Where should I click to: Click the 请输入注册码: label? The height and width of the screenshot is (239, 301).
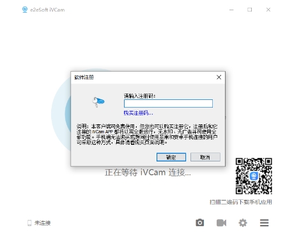coord(139,96)
